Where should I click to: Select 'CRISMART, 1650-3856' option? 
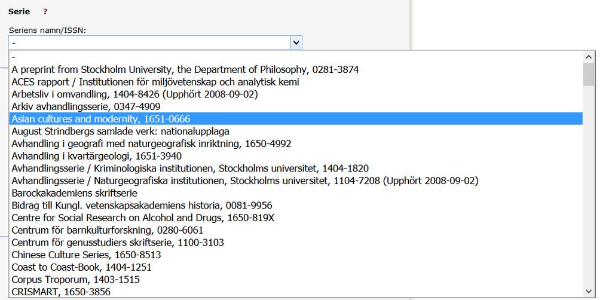click(x=296, y=292)
